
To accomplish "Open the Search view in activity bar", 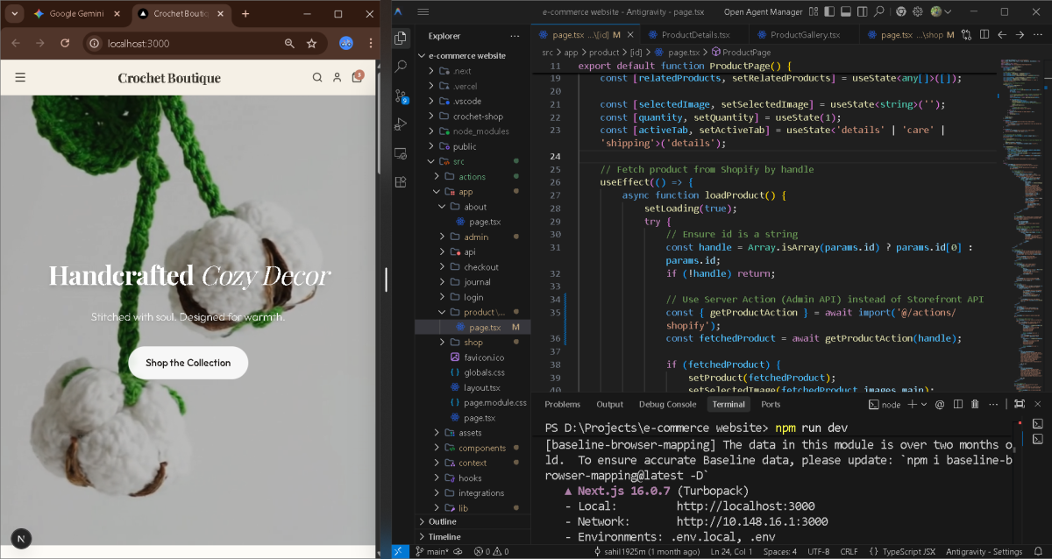I will point(401,67).
